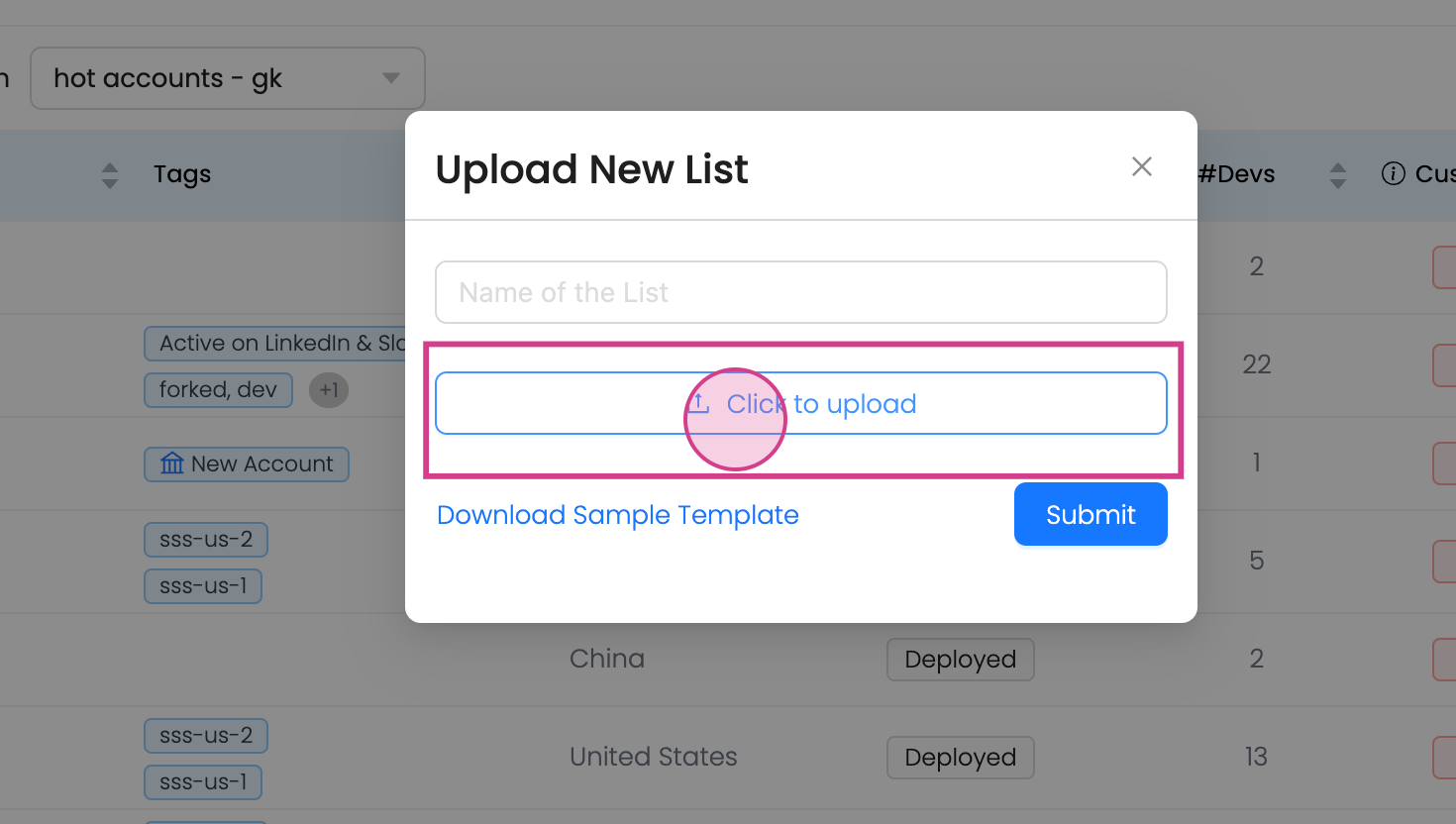Click Deployed status in United States row
This screenshot has height=824, width=1456.
(x=960, y=758)
